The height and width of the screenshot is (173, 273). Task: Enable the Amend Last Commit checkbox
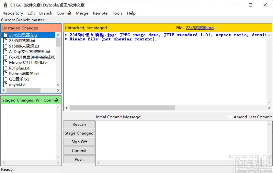[x=230, y=117]
